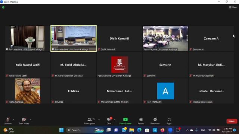Open clock and calendar showing 2:30 PM

(x=227, y=130)
